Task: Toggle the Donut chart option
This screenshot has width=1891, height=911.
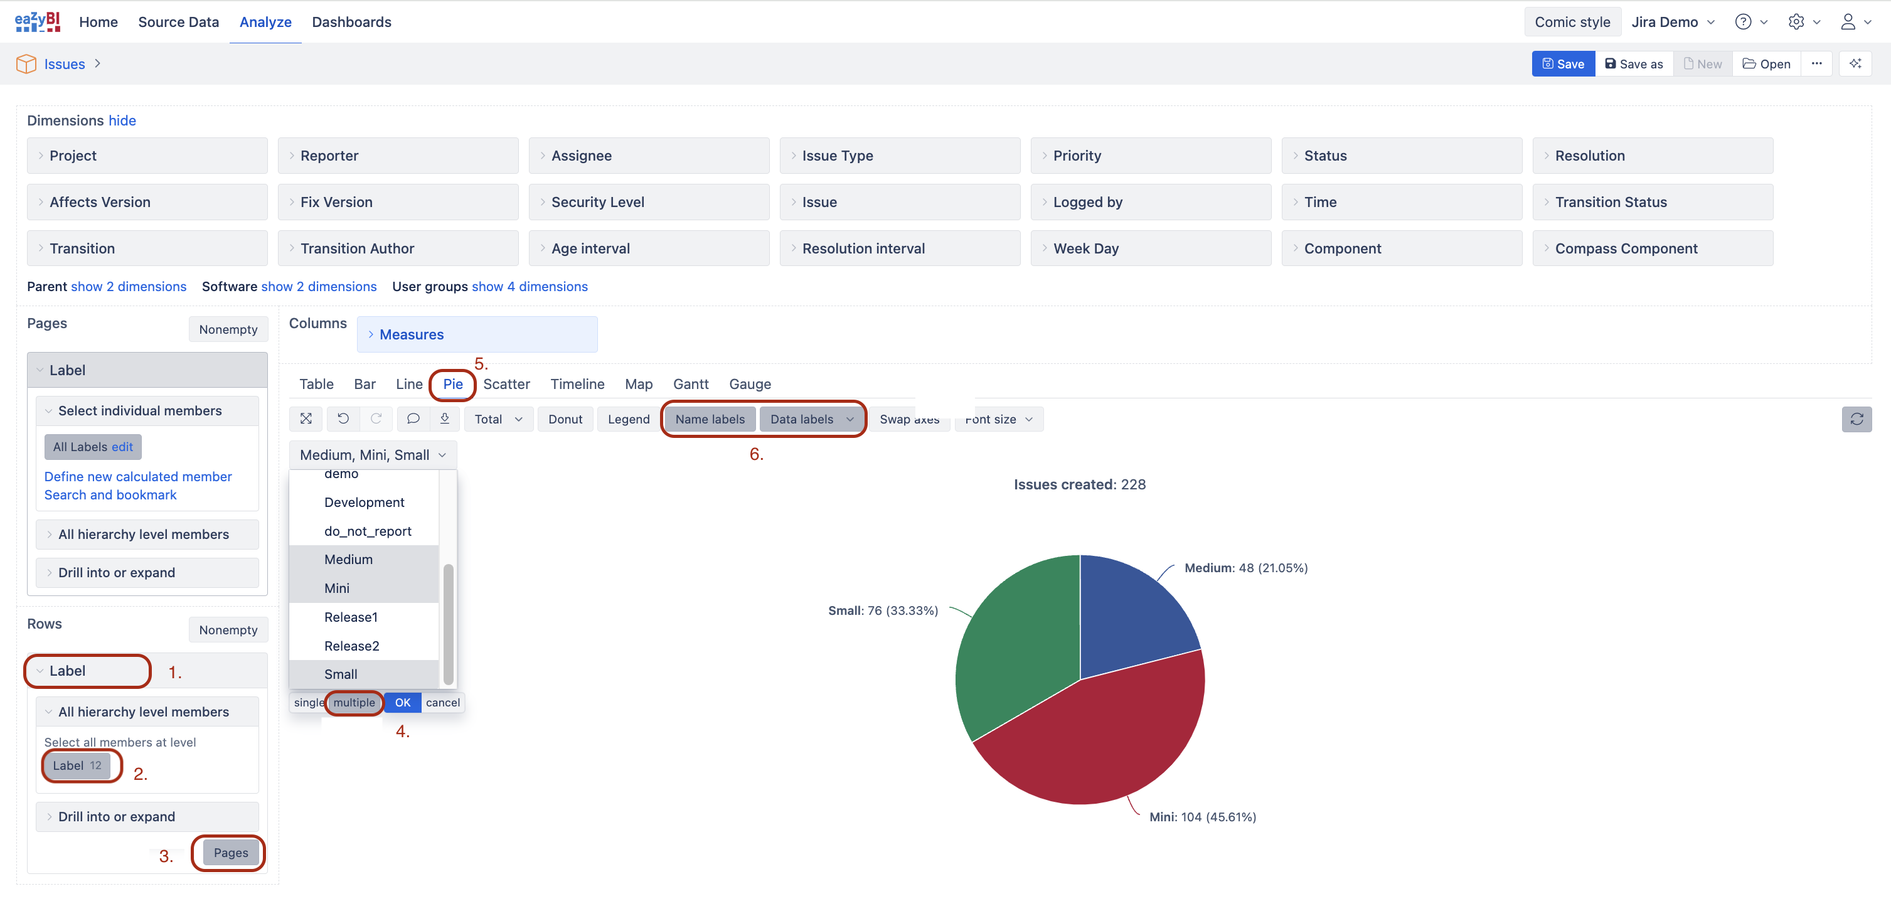Action: (565, 419)
